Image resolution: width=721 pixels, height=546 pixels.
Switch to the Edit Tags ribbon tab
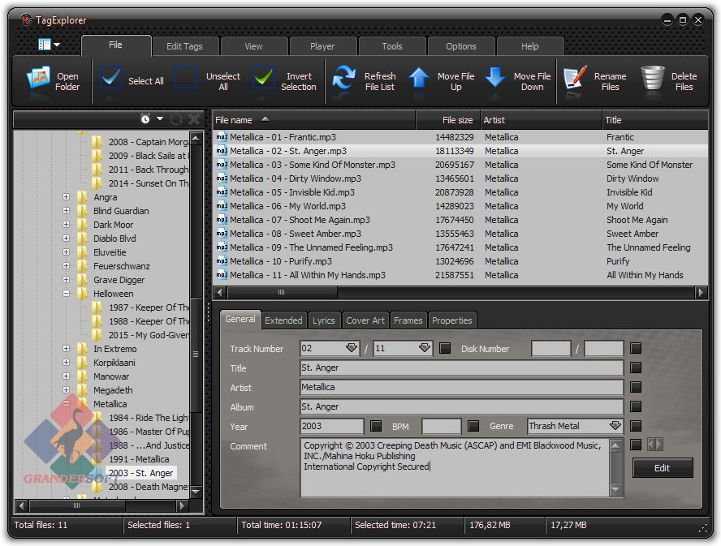tap(184, 46)
